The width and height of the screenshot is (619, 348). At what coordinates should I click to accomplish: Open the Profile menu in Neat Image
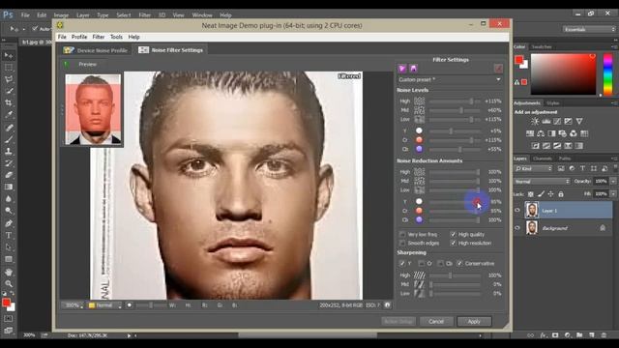[79, 37]
